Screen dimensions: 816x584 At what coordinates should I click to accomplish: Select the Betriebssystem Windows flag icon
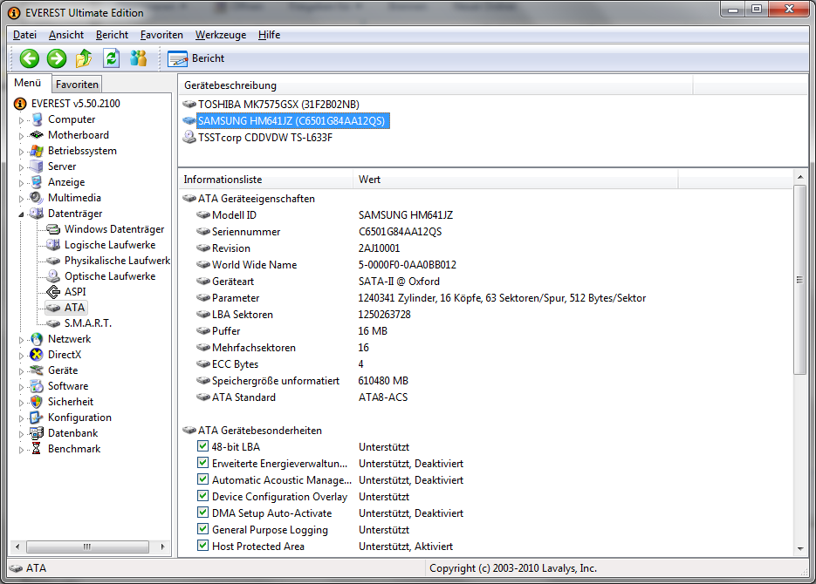pos(37,151)
